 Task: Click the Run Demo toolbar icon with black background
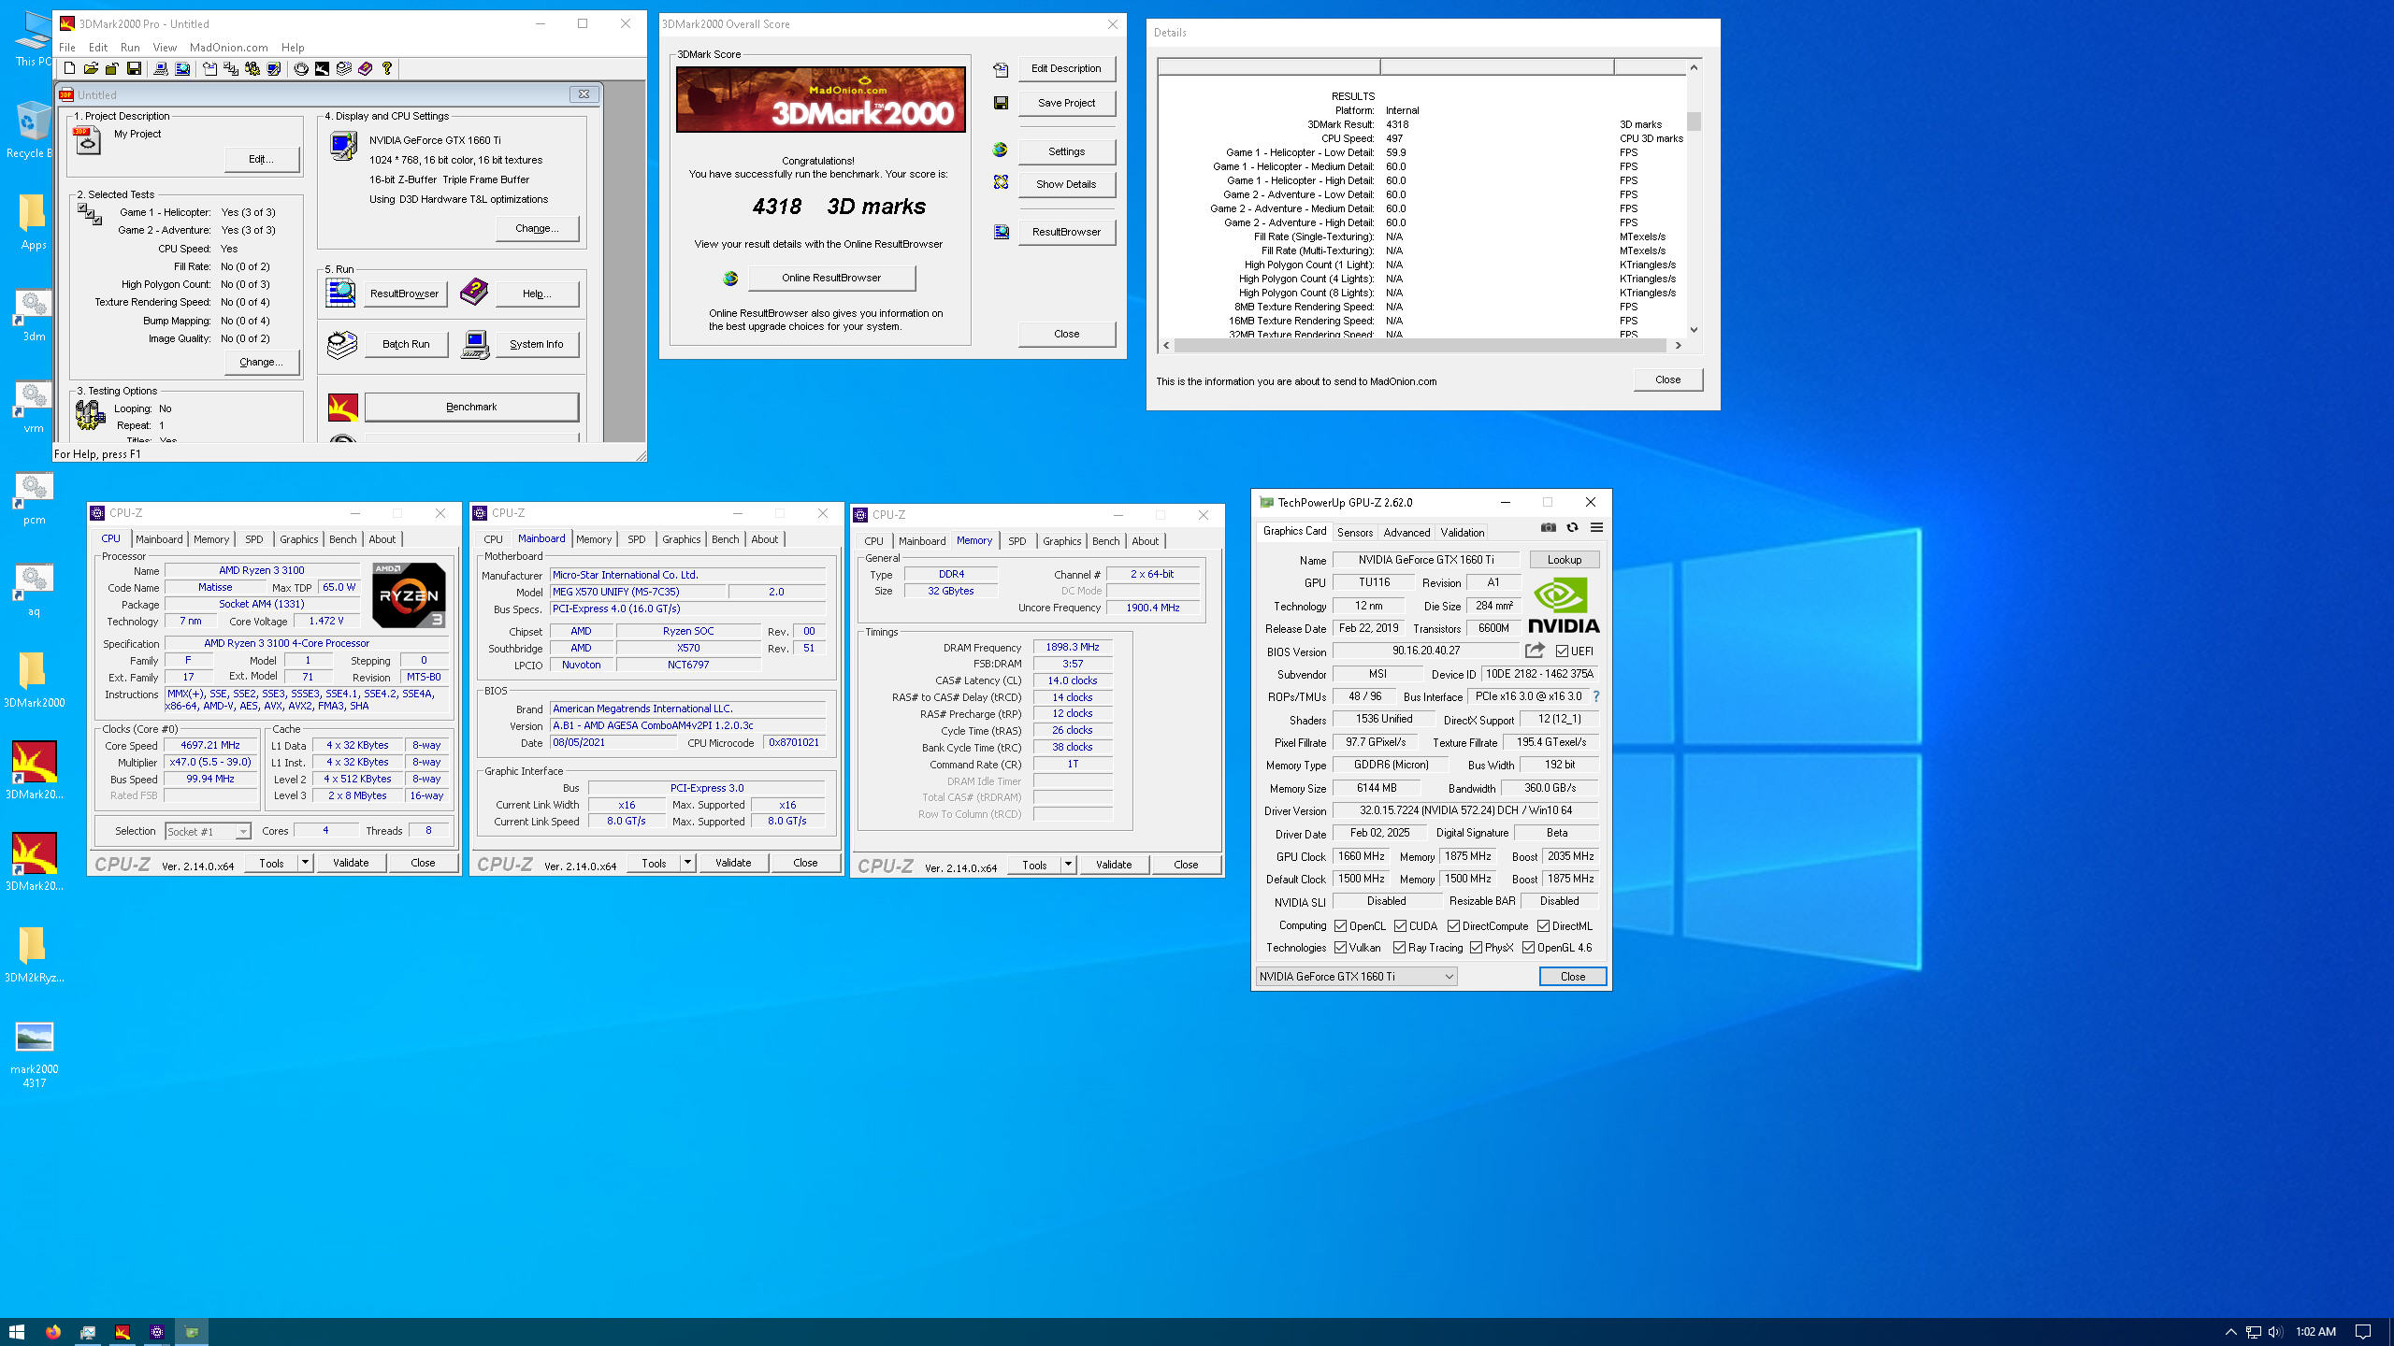coord(323,68)
